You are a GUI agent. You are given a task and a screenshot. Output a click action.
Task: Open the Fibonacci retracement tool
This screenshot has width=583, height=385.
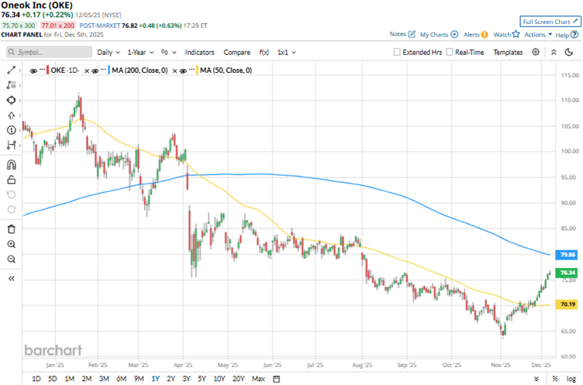[11, 85]
